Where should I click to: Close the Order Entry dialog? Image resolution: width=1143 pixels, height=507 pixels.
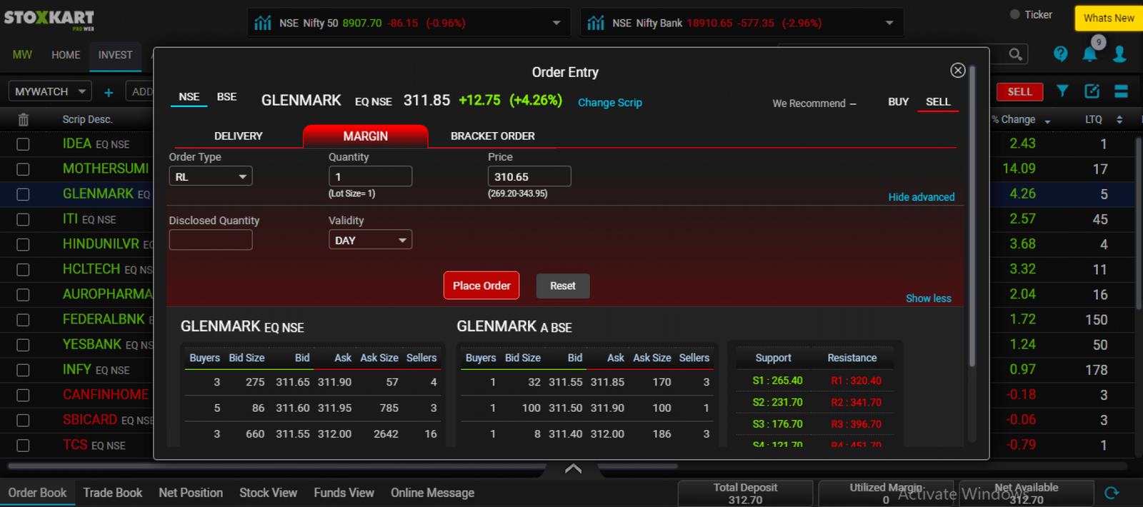click(958, 70)
